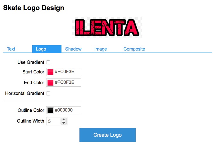Image resolution: width=217 pixels, height=146 pixels.
Task: Decrease Outline Width with down arrow
Action: coord(64,123)
